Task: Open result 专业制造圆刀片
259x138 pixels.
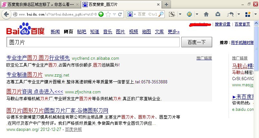Action: point(25,75)
